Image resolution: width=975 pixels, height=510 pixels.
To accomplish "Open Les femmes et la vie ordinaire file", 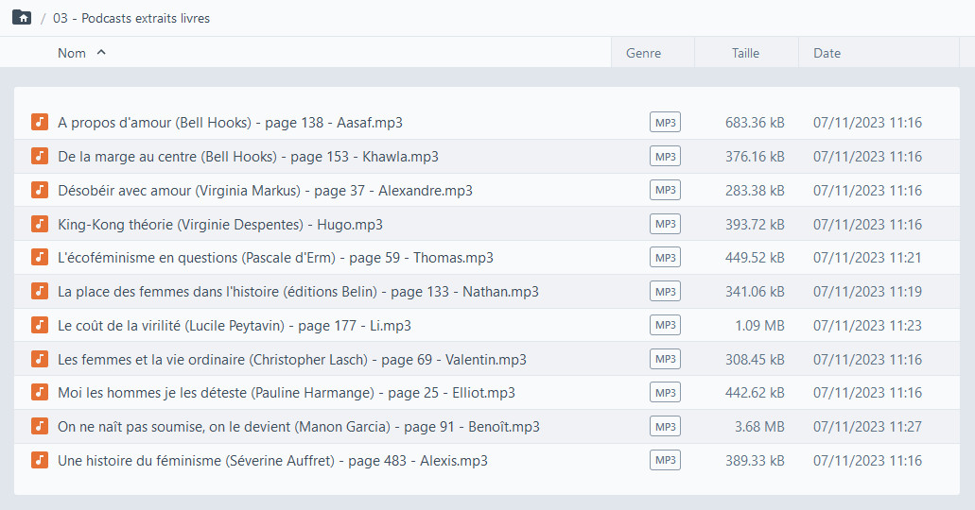I will point(291,359).
